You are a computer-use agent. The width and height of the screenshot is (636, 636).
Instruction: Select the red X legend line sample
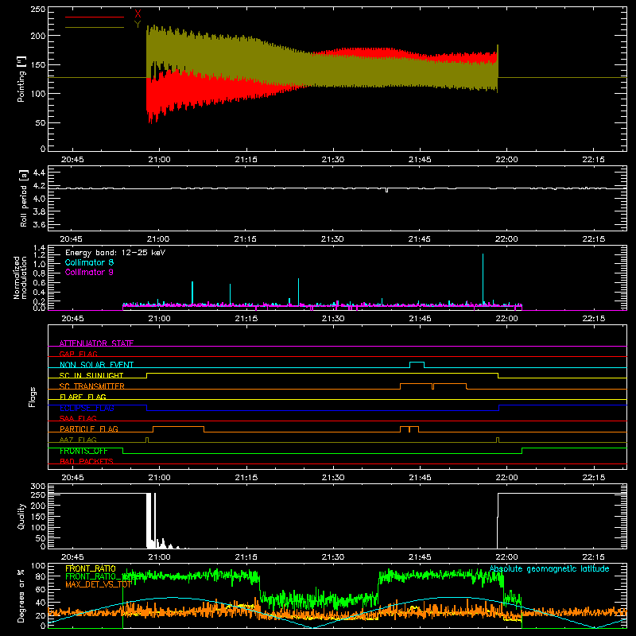(95, 17)
